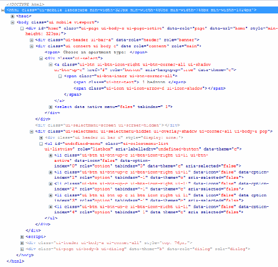Expand the ui-loader ui-body-a div
This screenshot has width=278, height=267.
tap(22, 243)
